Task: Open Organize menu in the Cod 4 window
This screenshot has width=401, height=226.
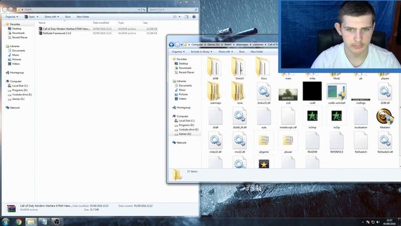Action: pyautogui.click(x=11, y=17)
